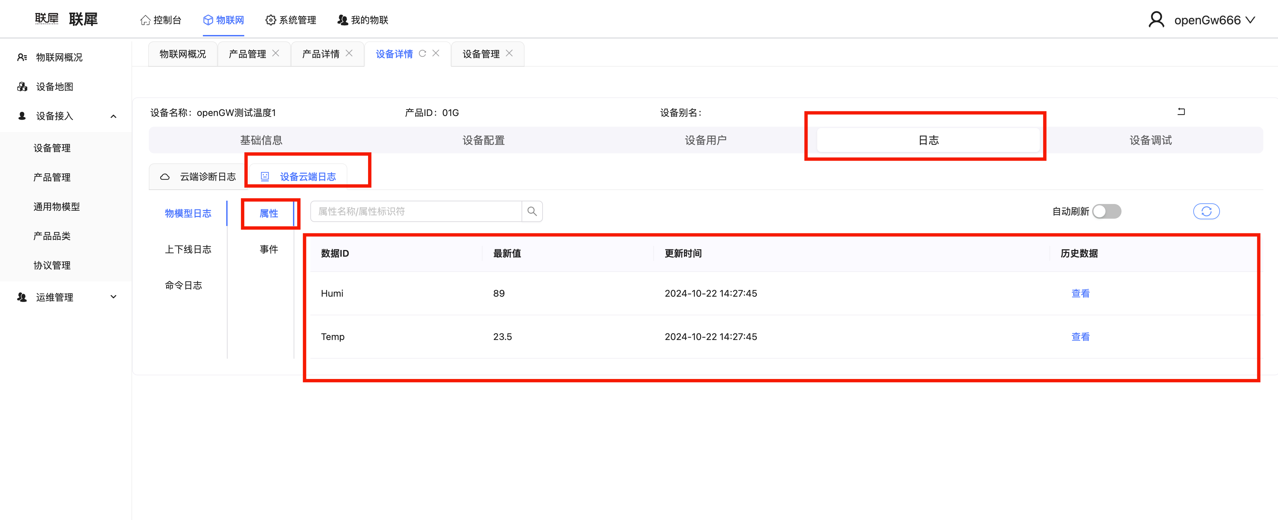Open 系统管理 in top navigation
The height and width of the screenshot is (520, 1278).
291,20
